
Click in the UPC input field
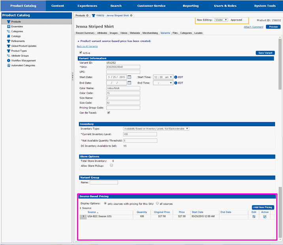(x=123, y=72)
